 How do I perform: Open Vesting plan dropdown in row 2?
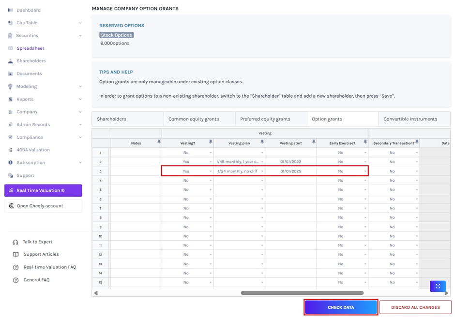click(262, 162)
